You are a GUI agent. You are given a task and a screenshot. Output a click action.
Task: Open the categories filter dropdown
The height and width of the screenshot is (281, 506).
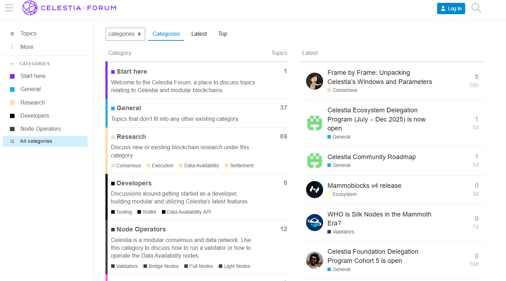[125, 34]
